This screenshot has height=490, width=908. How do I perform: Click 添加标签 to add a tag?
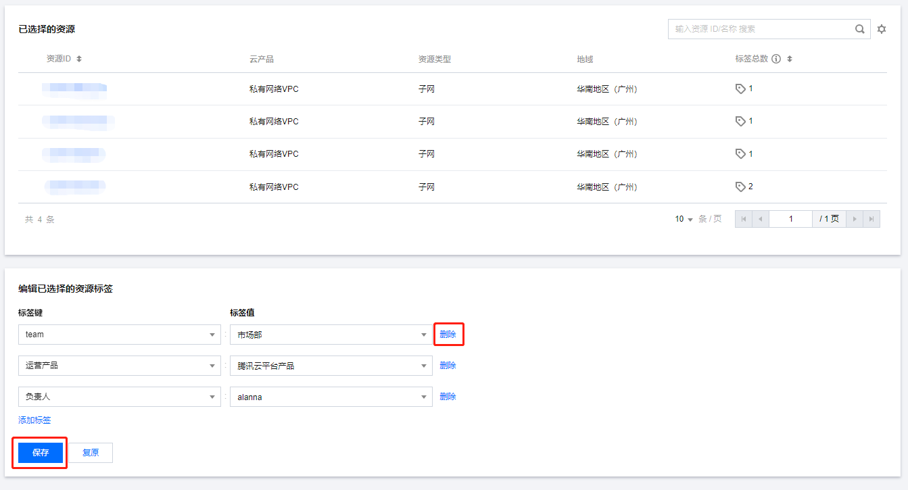tap(34, 420)
